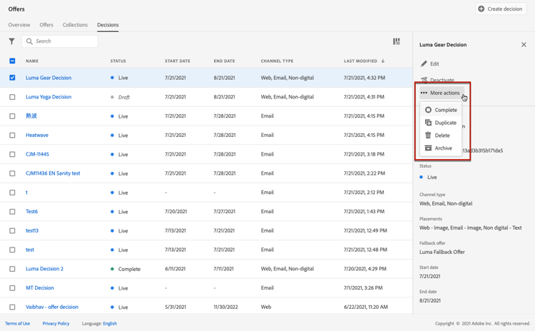Sort by Last Modified column arrow
Screen dimensions: 535x331
coord(383,61)
